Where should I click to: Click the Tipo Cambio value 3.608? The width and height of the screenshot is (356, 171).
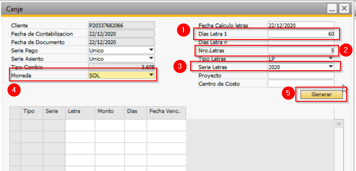pyautogui.click(x=121, y=67)
